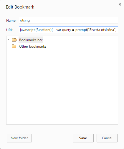Image resolution: width=124 pixels, height=149 pixels.
Task: Cancel editing the bookmark
Action: 107,138
